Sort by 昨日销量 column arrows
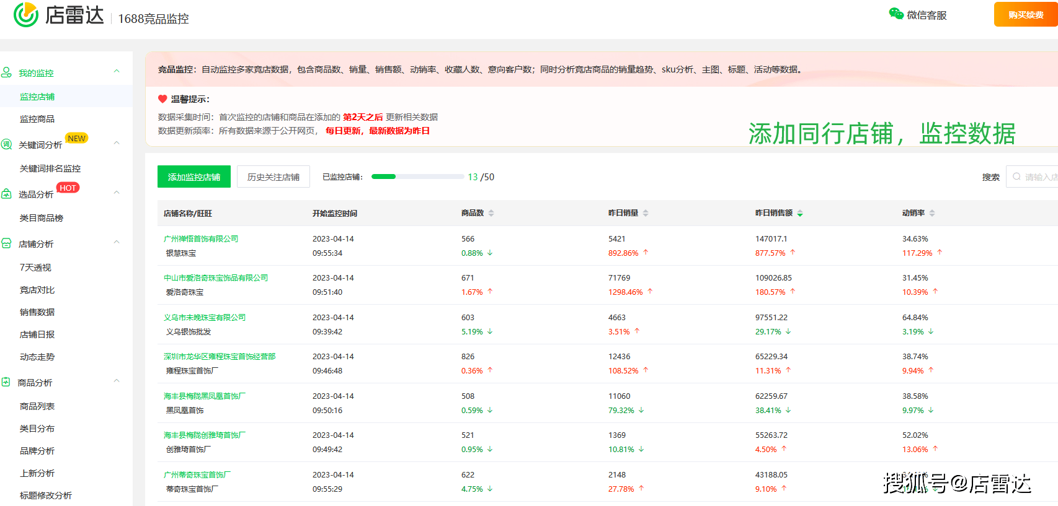Image resolution: width=1058 pixels, height=506 pixels. point(646,213)
